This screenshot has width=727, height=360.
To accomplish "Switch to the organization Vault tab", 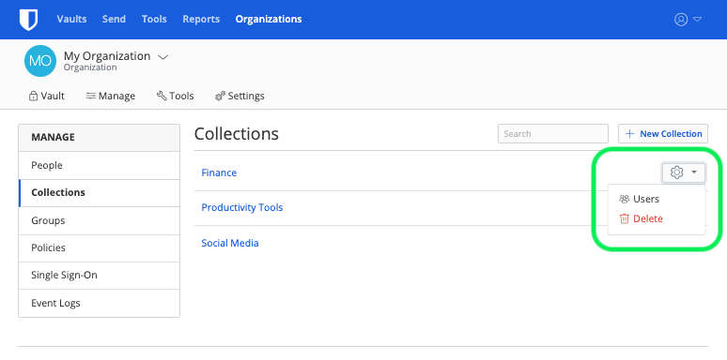I will [x=46, y=96].
